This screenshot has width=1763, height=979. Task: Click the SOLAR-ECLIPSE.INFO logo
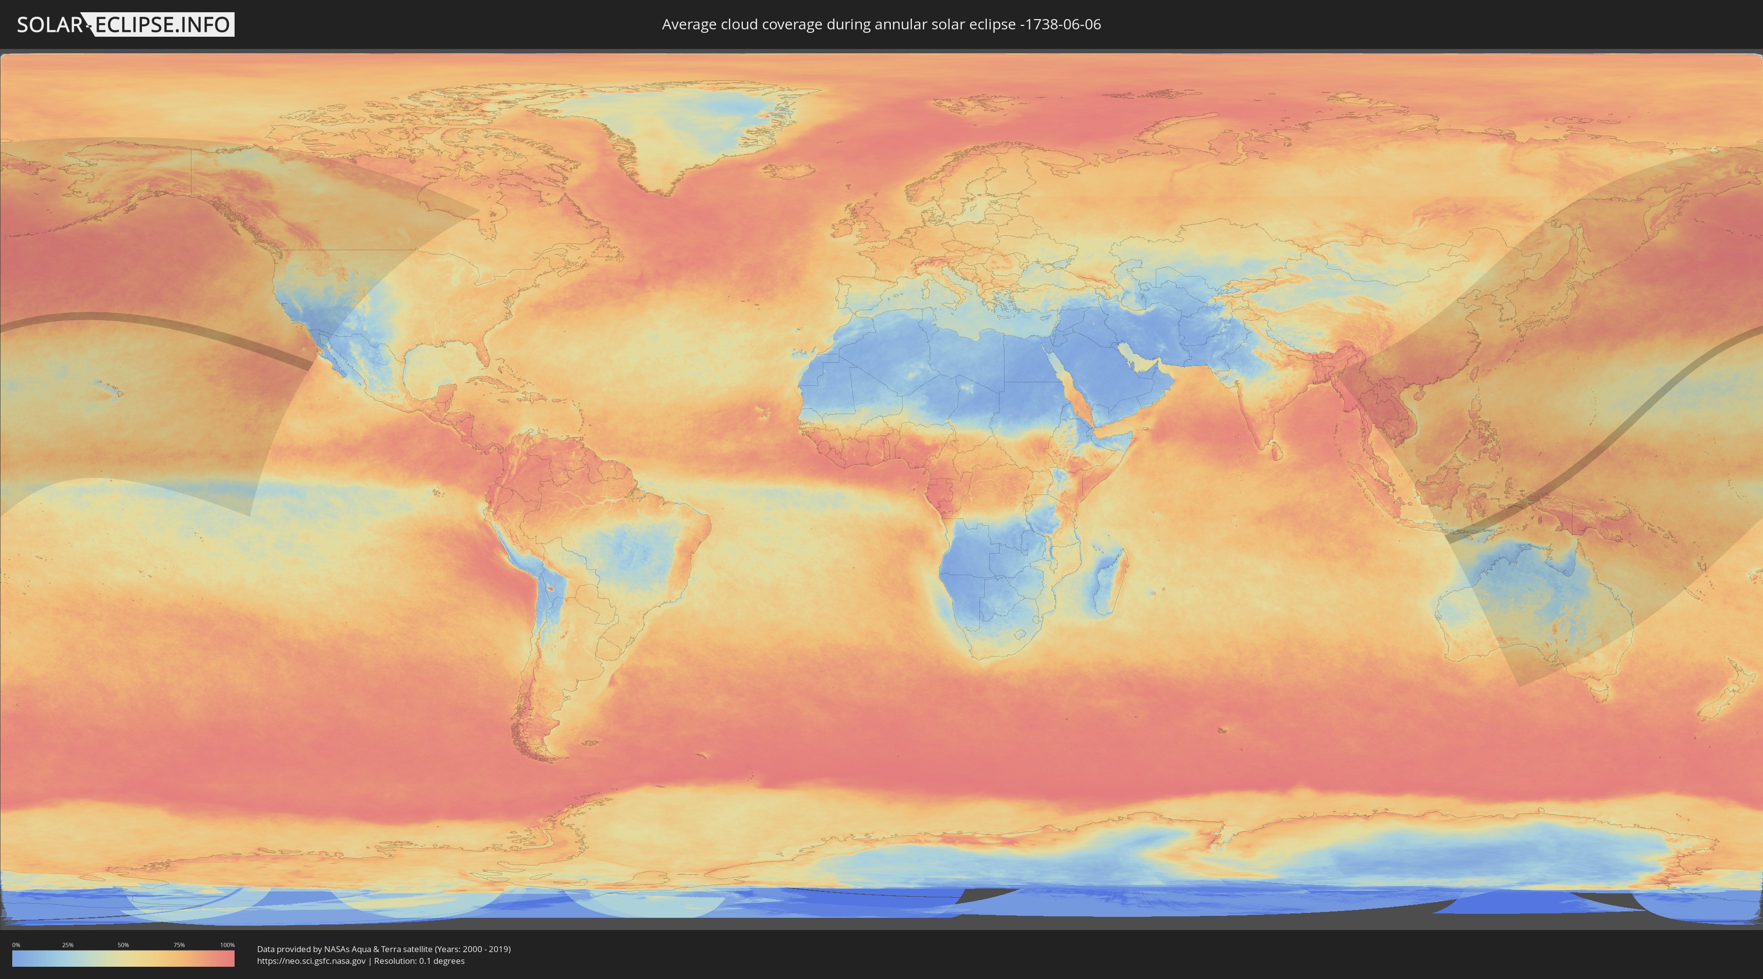coord(125,24)
